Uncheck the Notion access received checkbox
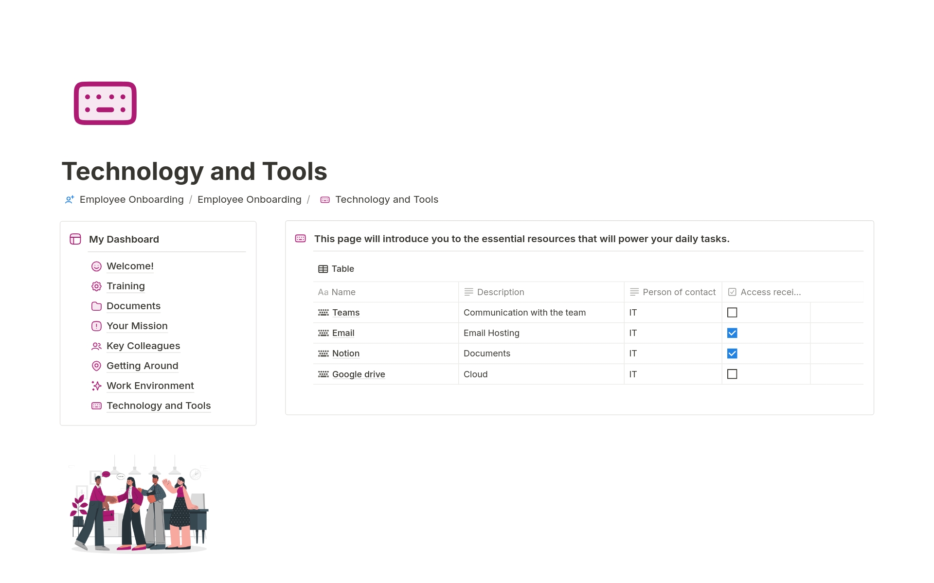 732,353
